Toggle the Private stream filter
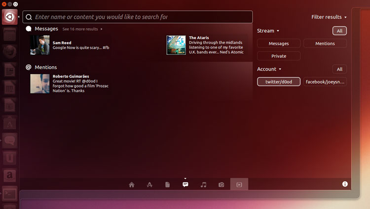 coord(279,56)
